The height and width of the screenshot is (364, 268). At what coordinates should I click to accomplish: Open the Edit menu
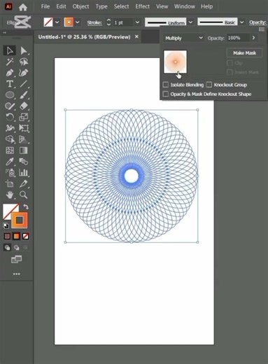61,6
